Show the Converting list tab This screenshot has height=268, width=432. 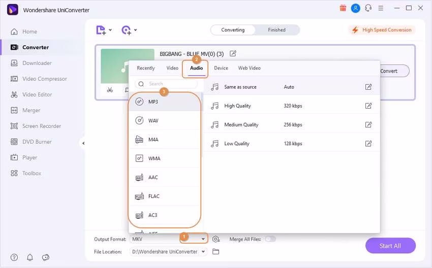coord(233,30)
